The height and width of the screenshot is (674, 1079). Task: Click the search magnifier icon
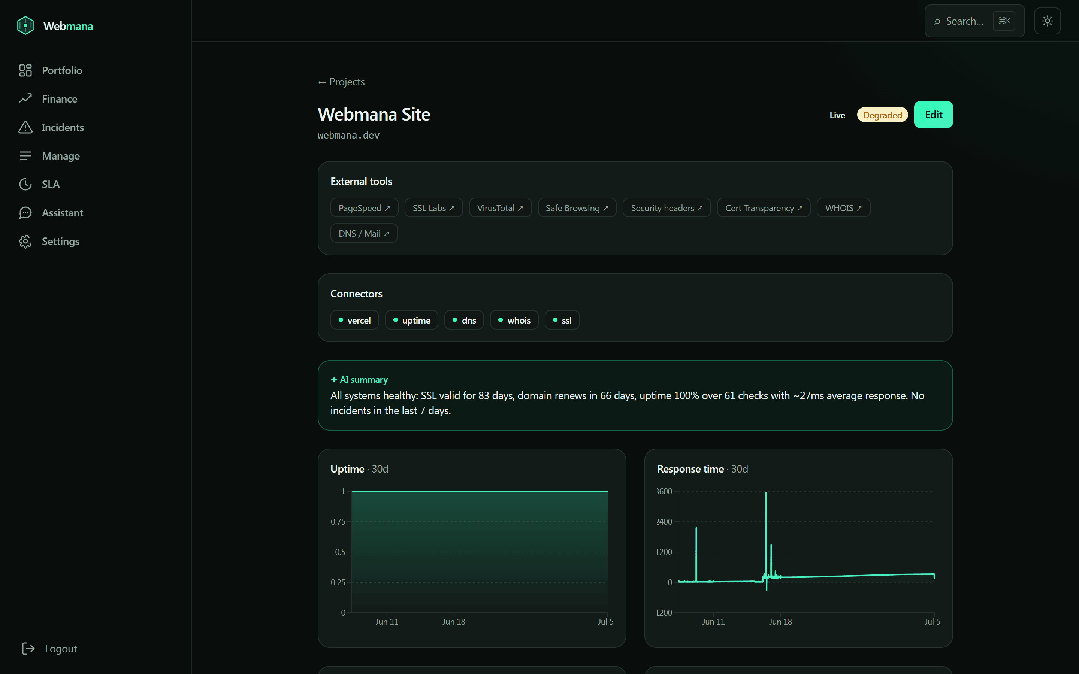click(x=937, y=21)
